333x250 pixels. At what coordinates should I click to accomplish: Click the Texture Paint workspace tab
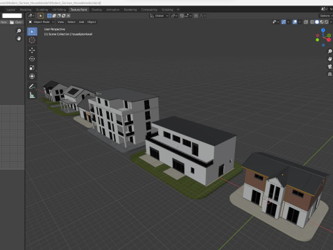pyautogui.click(x=78, y=10)
